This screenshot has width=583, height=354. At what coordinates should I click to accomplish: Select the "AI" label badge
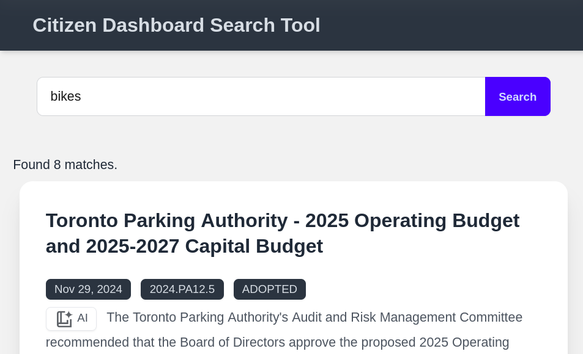(x=82, y=318)
